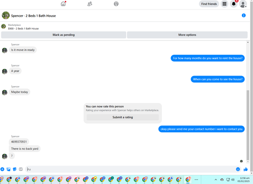The height and width of the screenshot is (184, 253).
Task: Go to the Facebook Home feed icon
Action: click(x=63, y=4)
